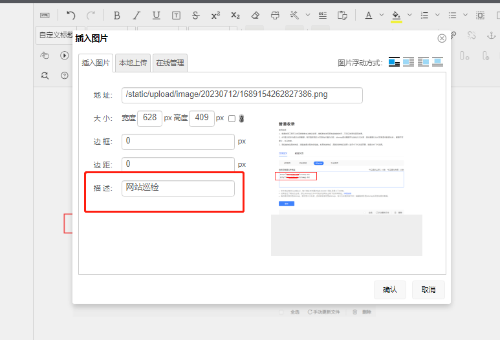Check the lock aspect ratio checkbox
Viewport: 500px width, 340px height.
click(232, 118)
